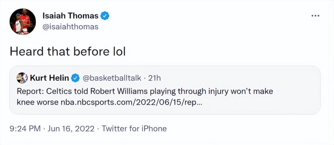Viewport: 334px width, 145px height.
Task: Open the three-dot more options menu
Action: click(x=315, y=15)
